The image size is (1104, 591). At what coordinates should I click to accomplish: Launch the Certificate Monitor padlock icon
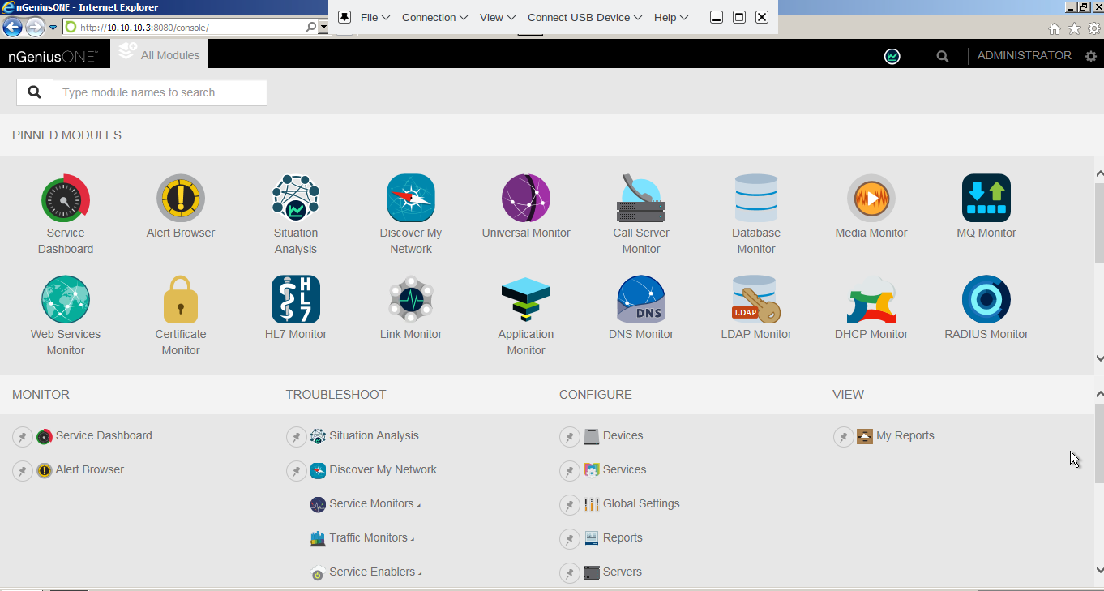point(181,300)
